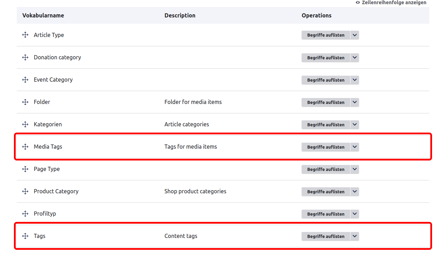
Task: Grab the drag handle for Tags row
Action: point(25,236)
